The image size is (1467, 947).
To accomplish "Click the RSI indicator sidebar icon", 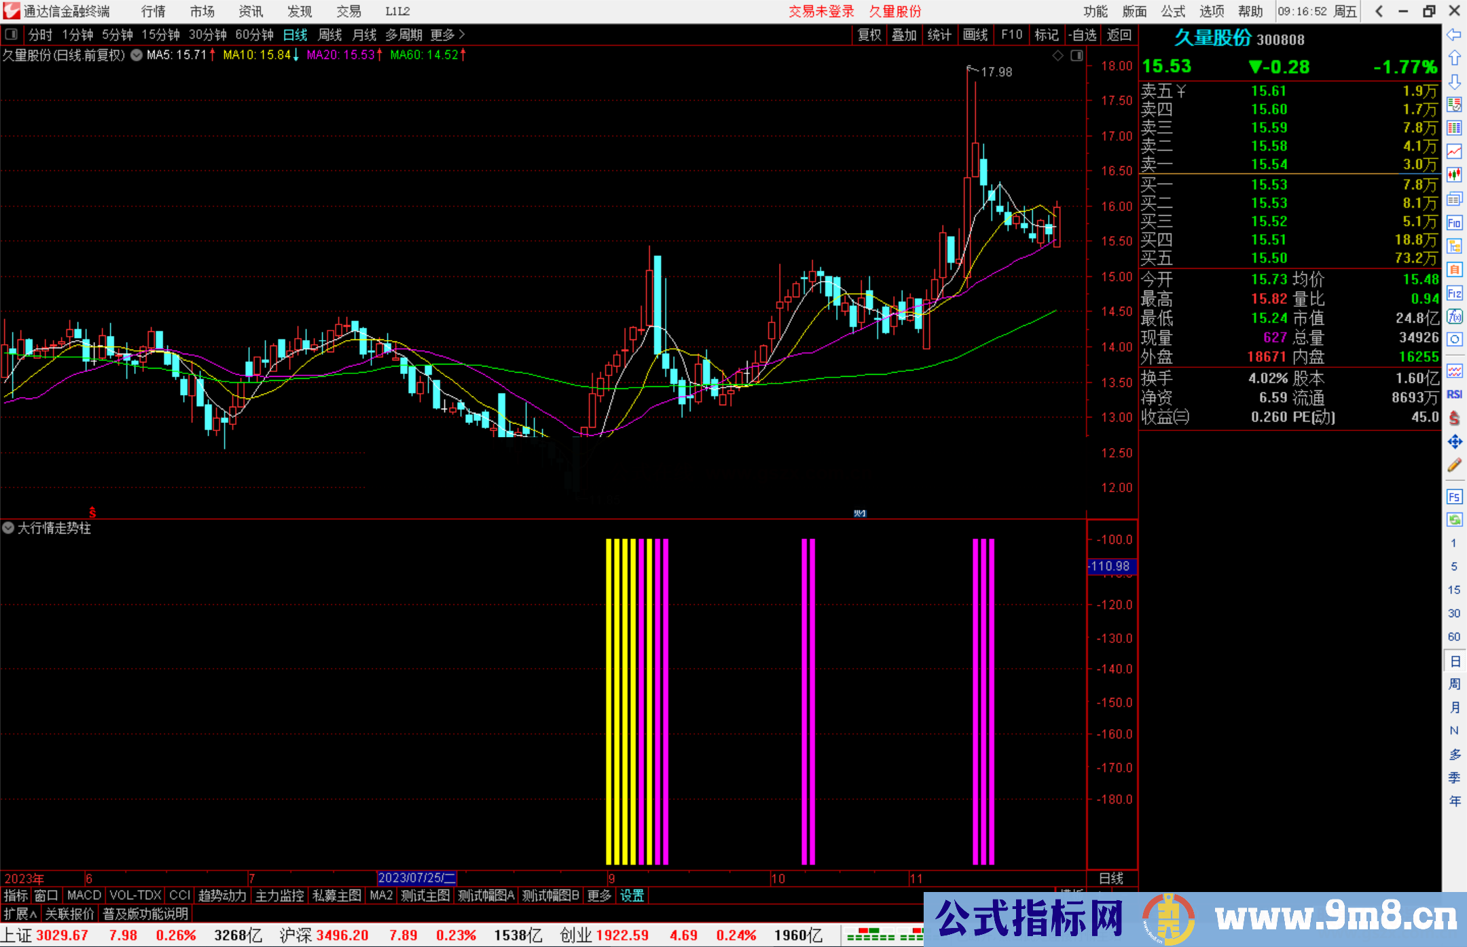I will (1454, 394).
